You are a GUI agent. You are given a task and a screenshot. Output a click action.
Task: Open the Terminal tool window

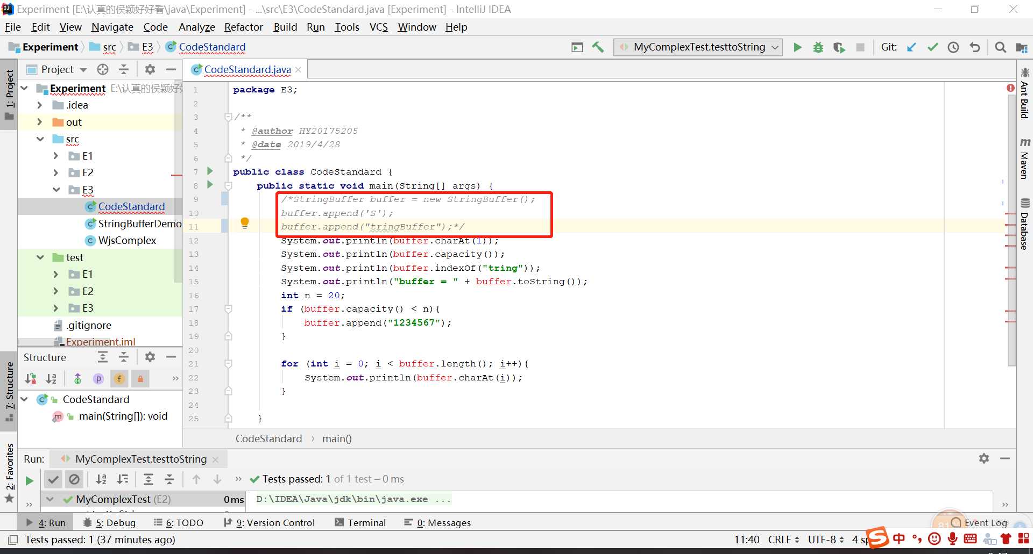point(360,522)
